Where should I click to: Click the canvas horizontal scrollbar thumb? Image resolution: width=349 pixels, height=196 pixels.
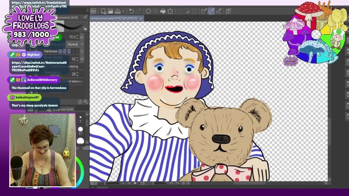(x=250, y=183)
